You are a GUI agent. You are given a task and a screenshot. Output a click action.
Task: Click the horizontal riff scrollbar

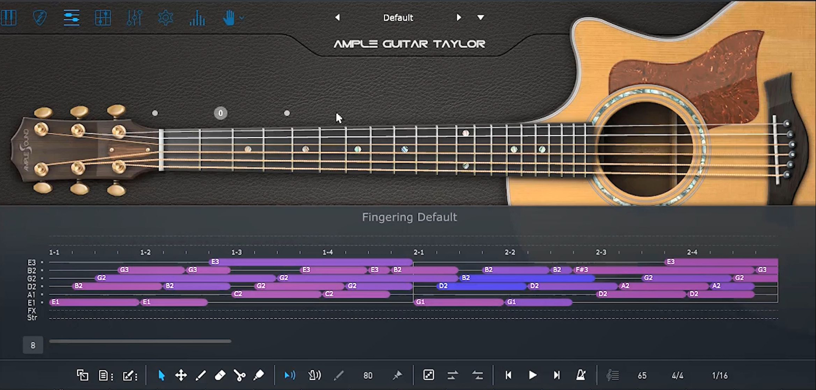click(x=140, y=341)
